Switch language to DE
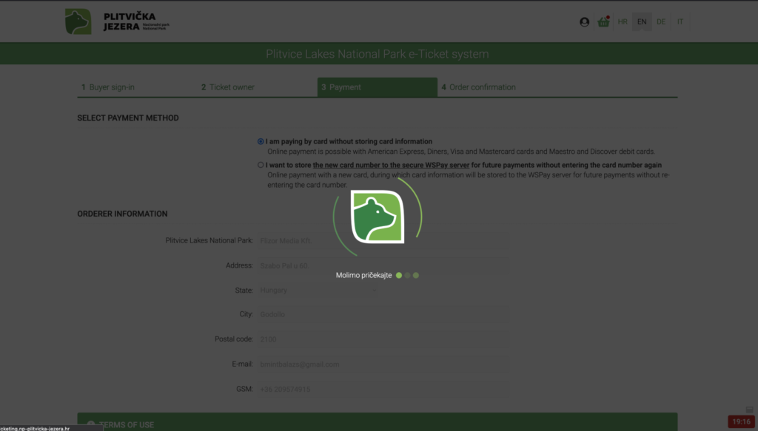Viewport: 758px width, 431px height. click(661, 22)
